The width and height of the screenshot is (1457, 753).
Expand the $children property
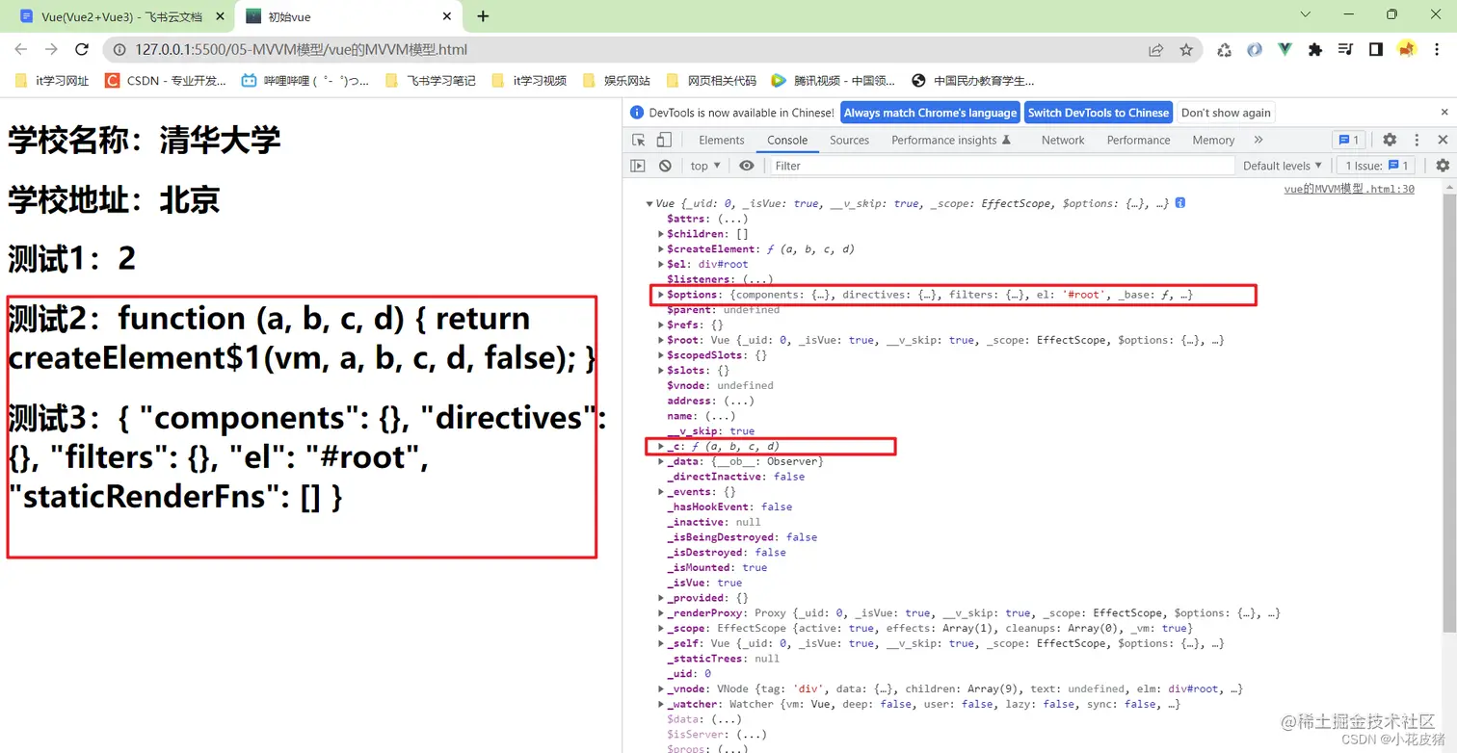point(661,234)
